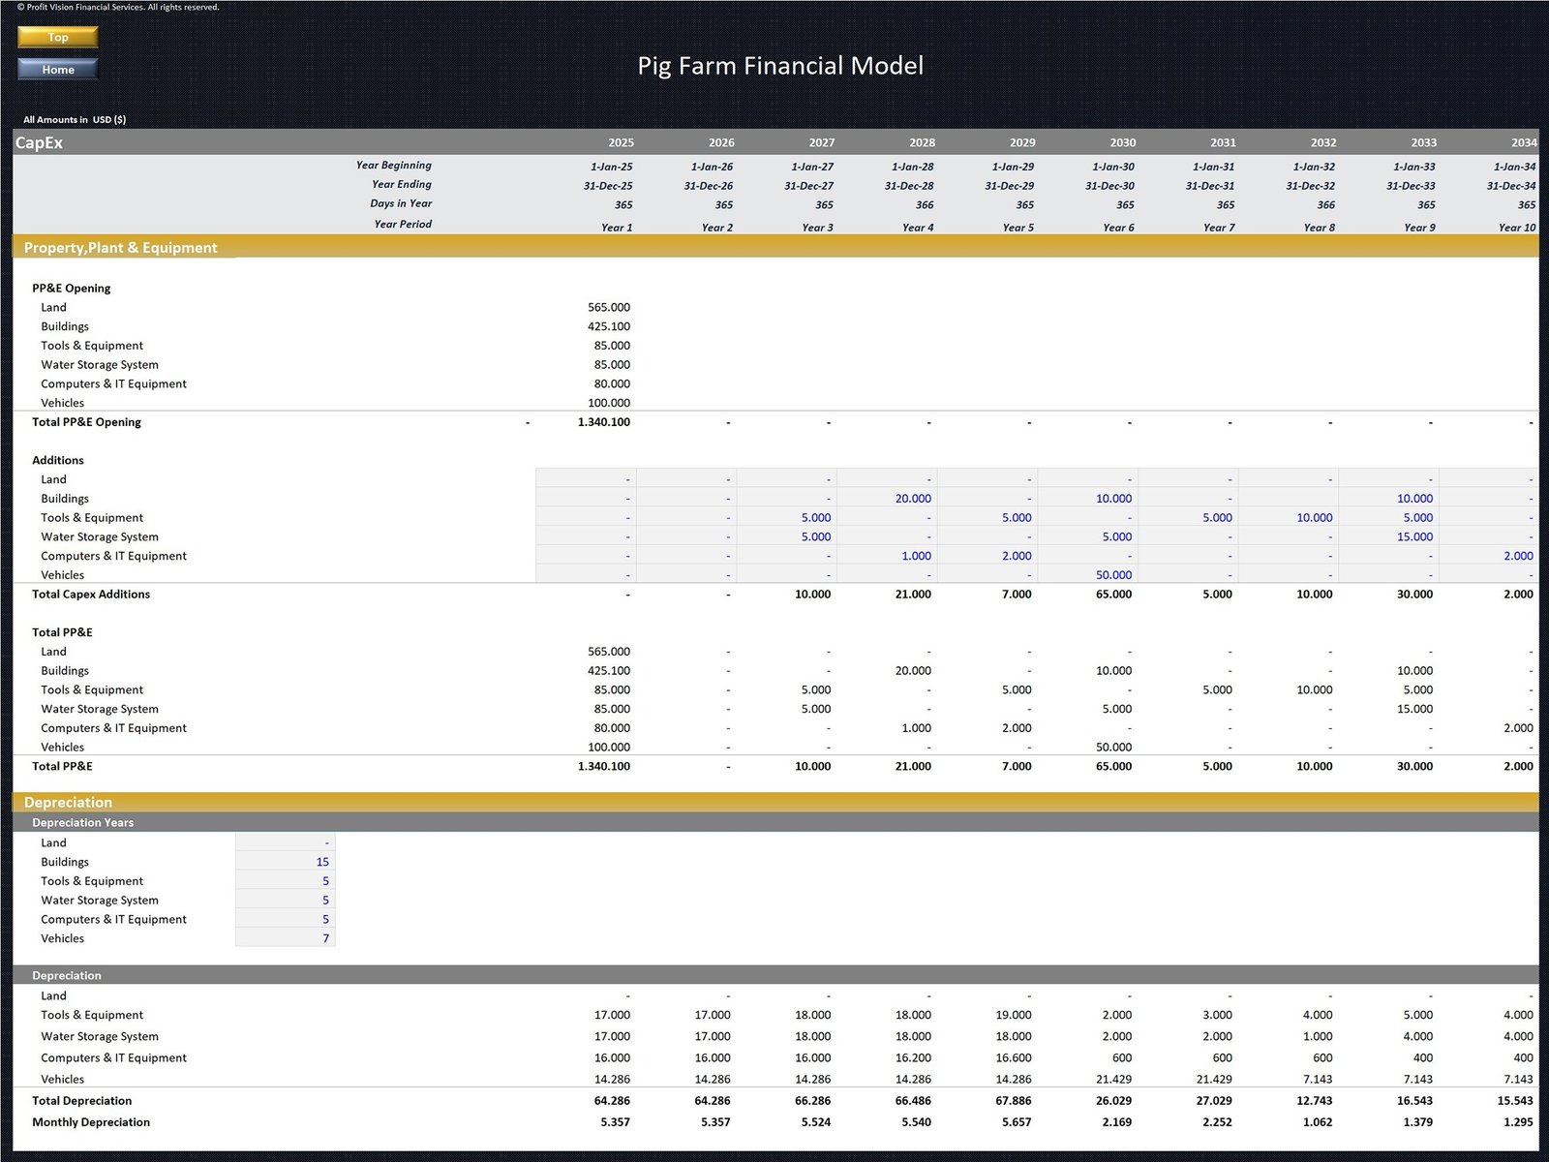The image size is (1549, 1162).
Task: Click Total Depreciation value for 2025
Action: (x=611, y=1101)
